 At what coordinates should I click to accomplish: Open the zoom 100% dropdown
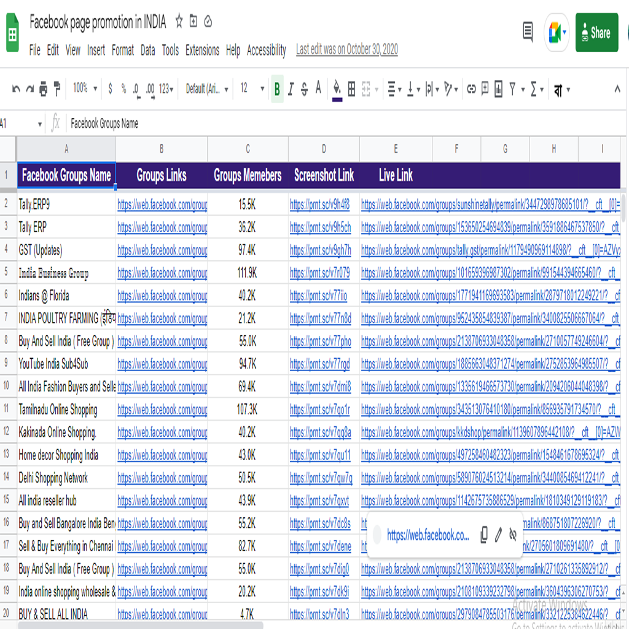(85, 88)
